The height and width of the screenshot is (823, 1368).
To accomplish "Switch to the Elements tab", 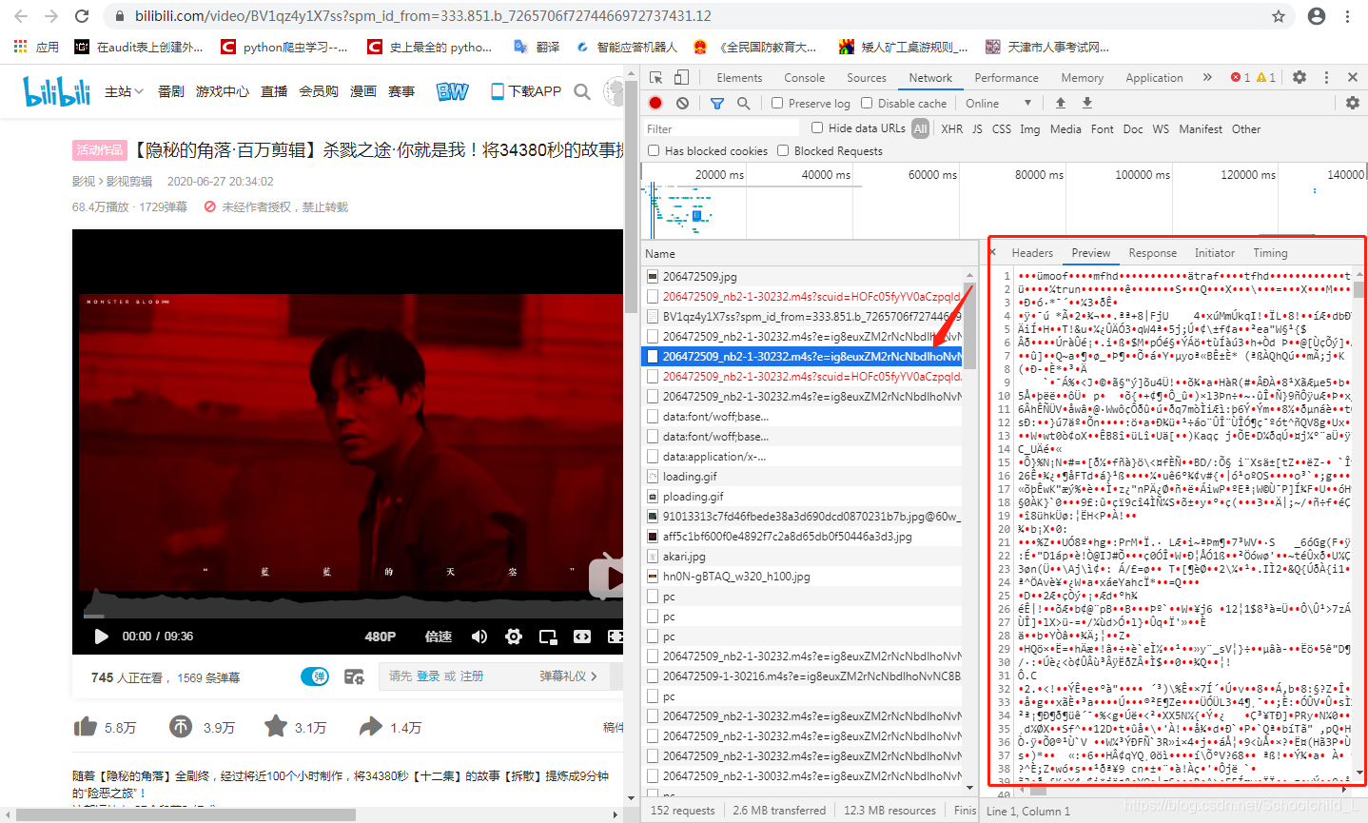I will click(x=739, y=78).
